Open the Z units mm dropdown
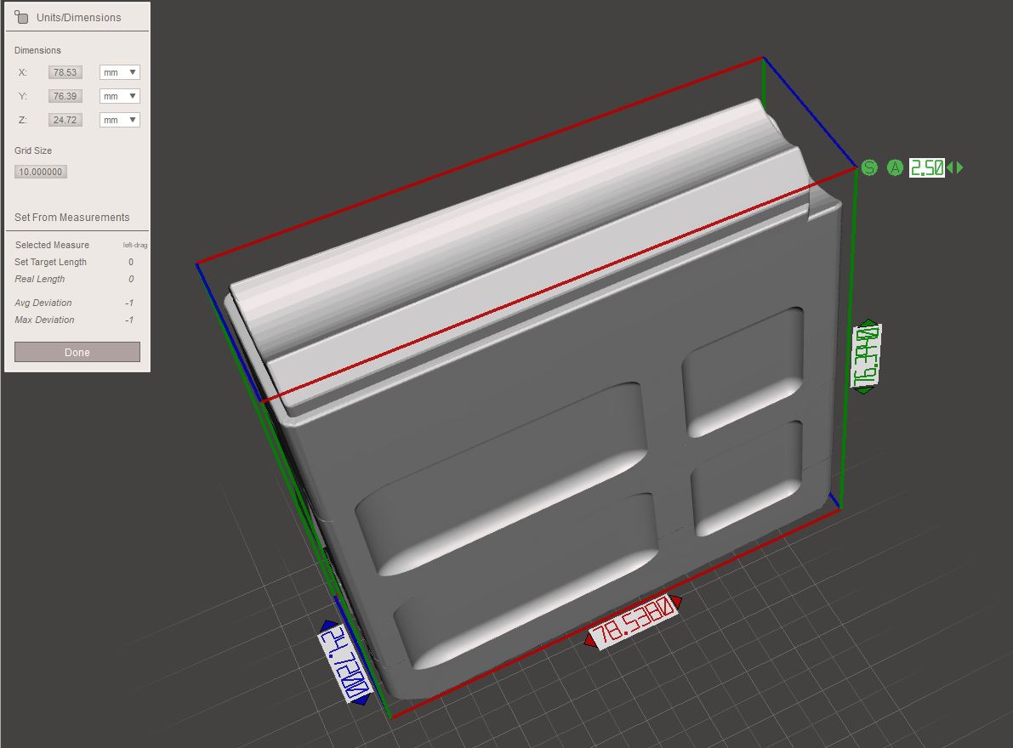Viewport: 1013px width, 748px height. pos(118,119)
